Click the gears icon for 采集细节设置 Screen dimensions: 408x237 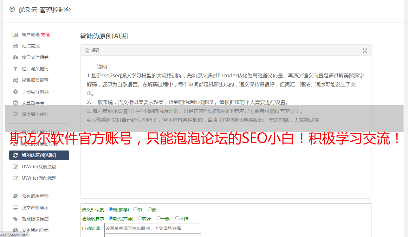(x=15, y=80)
